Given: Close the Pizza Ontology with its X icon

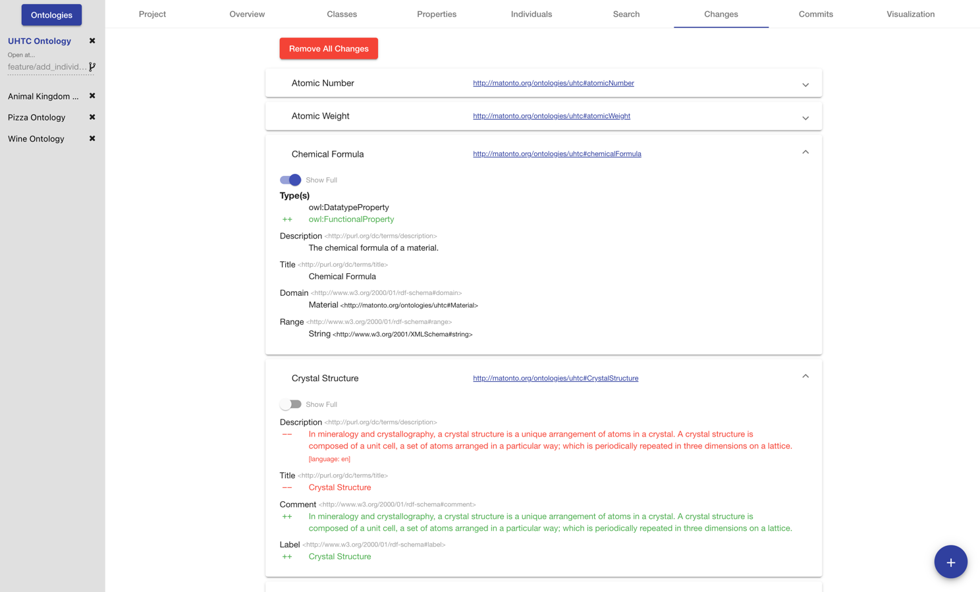Looking at the screenshot, I should [x=92, y=117].
